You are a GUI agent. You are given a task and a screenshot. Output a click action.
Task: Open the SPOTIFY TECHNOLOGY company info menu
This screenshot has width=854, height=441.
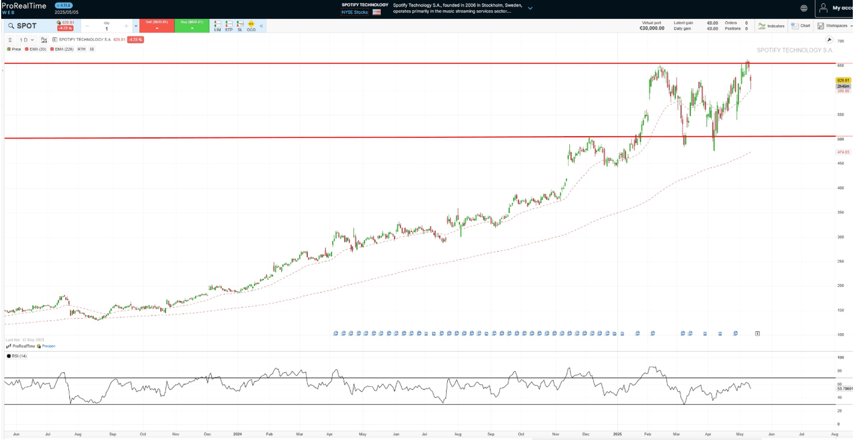click(x=530, y=8)
